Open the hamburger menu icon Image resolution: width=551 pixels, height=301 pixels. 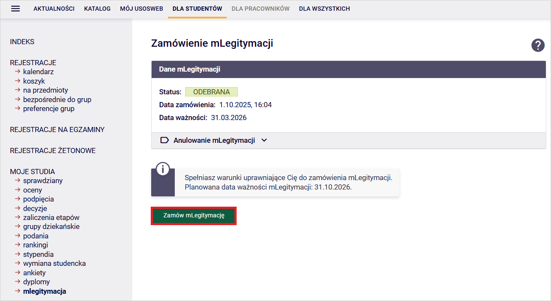[x=15, y=9]
